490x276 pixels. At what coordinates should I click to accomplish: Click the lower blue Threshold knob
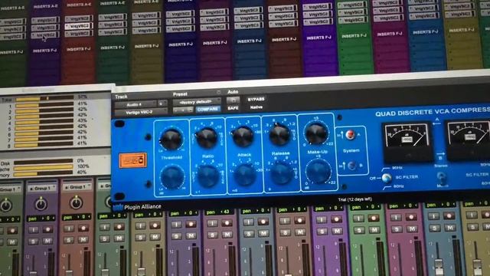[x=171, y=177]
